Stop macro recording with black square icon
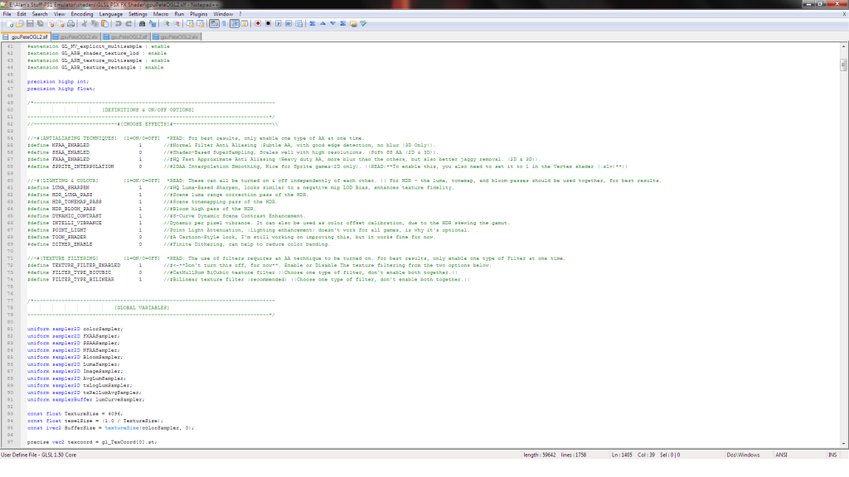 [x=268, y=24]
